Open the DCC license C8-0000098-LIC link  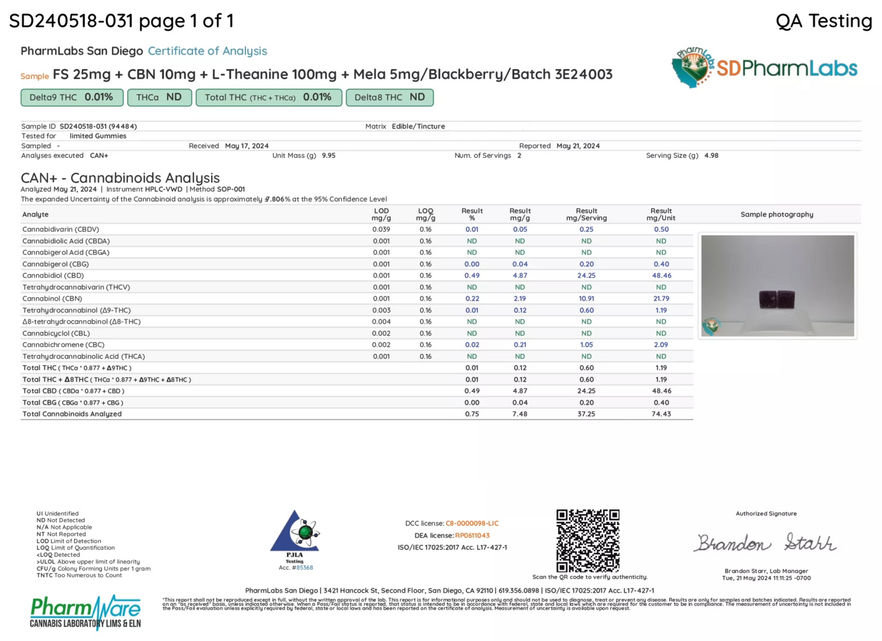472,523
